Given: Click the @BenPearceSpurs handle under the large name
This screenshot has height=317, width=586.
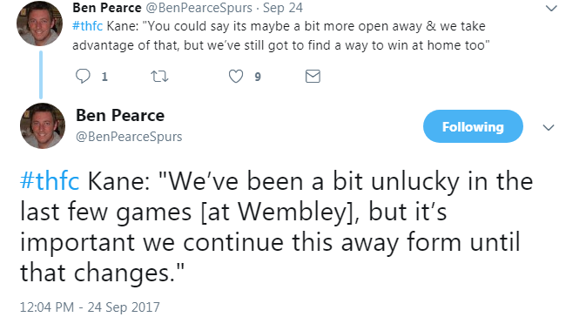Looking at the screenshot, I should coord(129,137).
